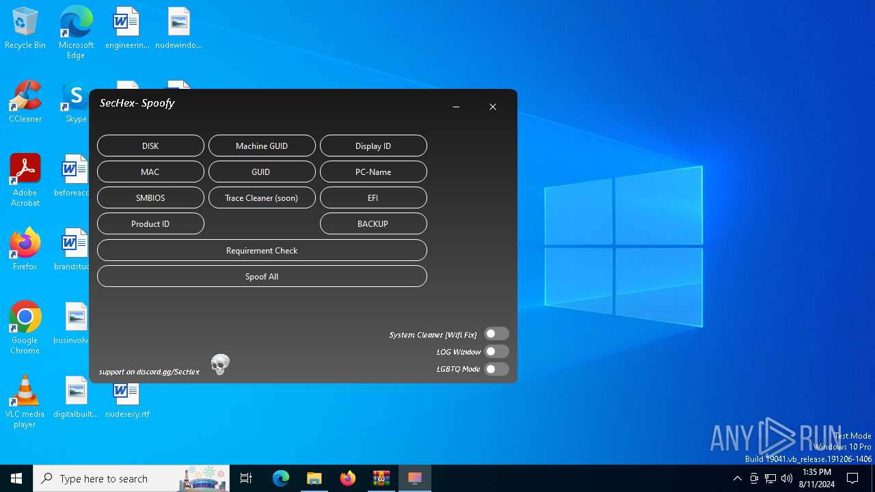Open Adobe Acrobat desktop shortcut
The width and height of the screenshot is (875, 492).
(x=25, y=181)
